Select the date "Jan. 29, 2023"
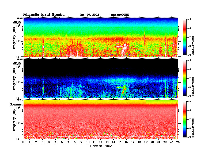The height and width of the screenshot is (163, 212). 89,15
